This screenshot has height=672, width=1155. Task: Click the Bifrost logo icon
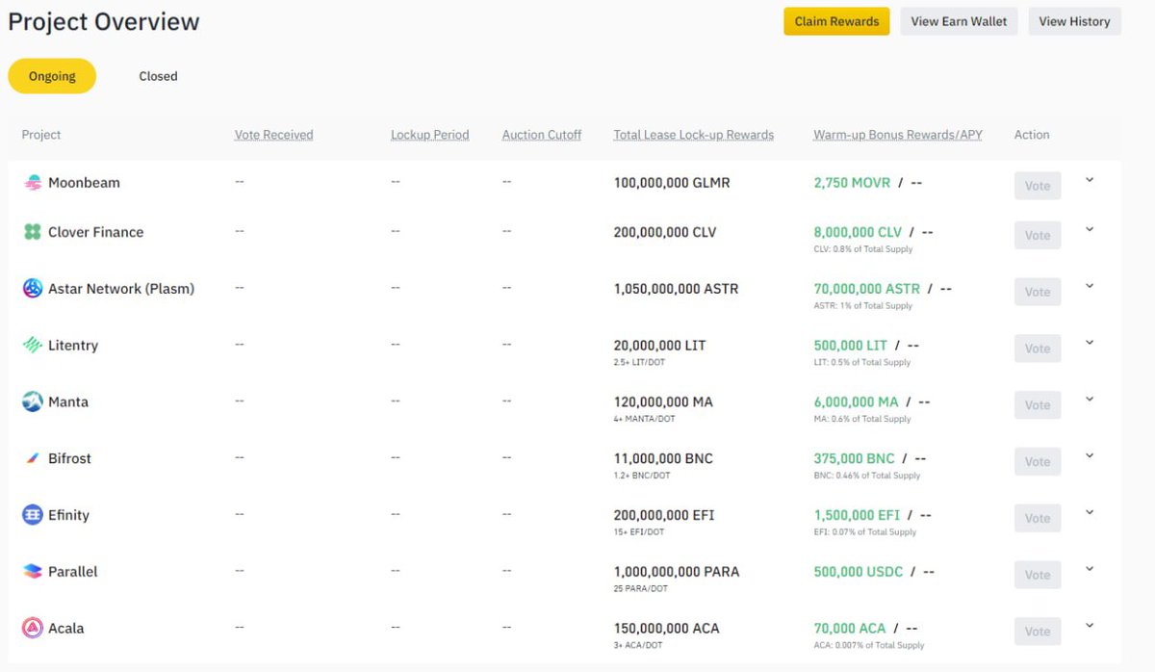pyautogui.click(x=33, y=458)
